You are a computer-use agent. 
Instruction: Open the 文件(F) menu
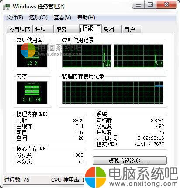pos(15,18)
